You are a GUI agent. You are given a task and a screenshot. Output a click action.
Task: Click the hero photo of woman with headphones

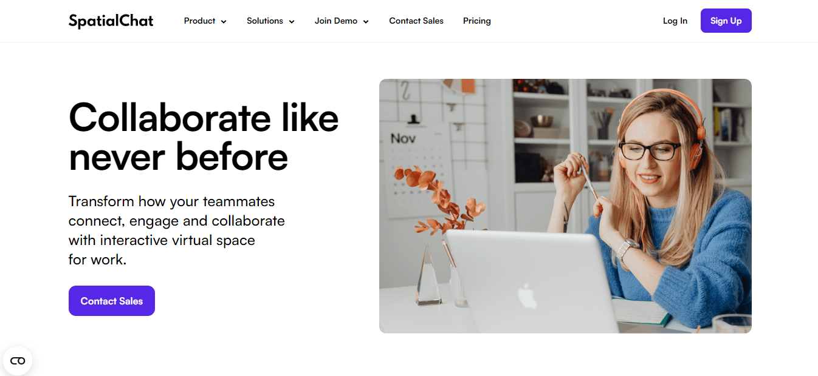point(565,206)
